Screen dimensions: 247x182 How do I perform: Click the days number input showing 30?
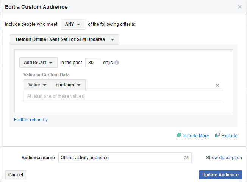click(x=92, y=63)
